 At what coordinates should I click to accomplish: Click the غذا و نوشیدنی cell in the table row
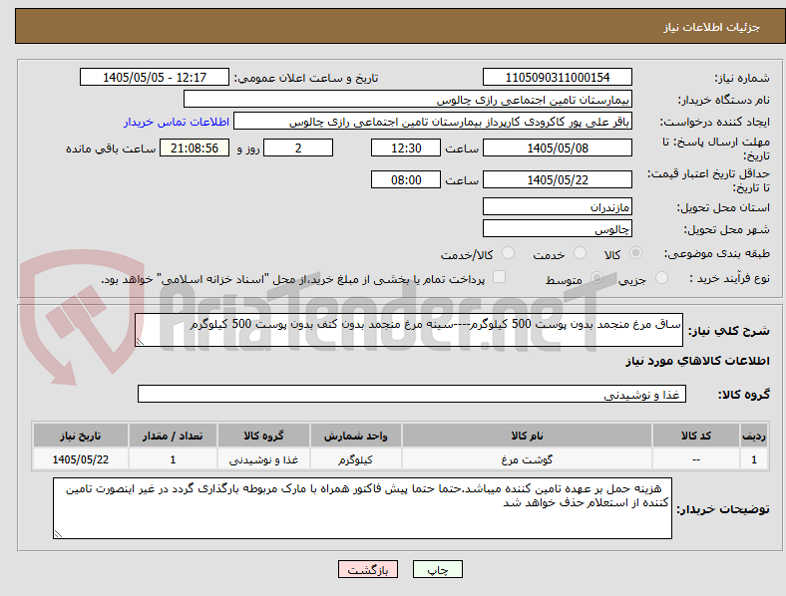[263, 459]
